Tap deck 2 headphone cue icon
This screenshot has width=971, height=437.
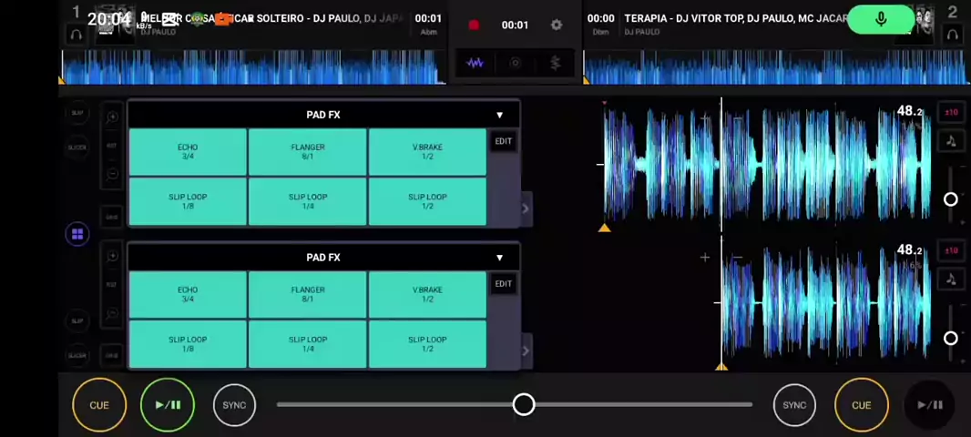click(x=952, y=35)
